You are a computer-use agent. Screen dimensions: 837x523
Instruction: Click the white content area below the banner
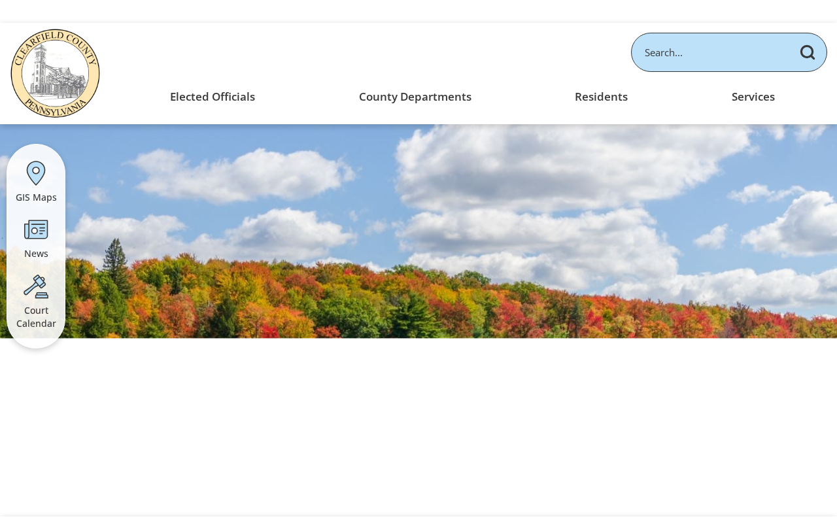click(x=418, y=425)
